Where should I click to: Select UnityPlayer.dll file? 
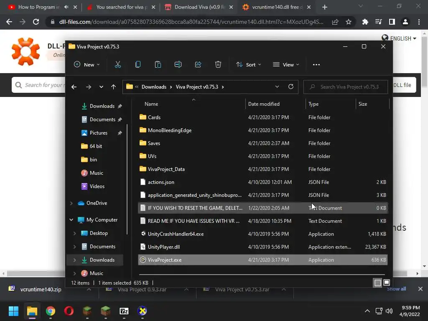pos(262,247)
